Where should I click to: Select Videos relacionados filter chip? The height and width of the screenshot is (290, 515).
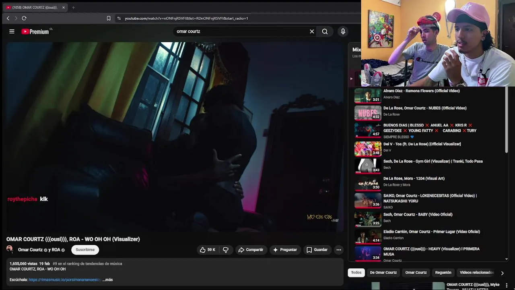point(476,273)
